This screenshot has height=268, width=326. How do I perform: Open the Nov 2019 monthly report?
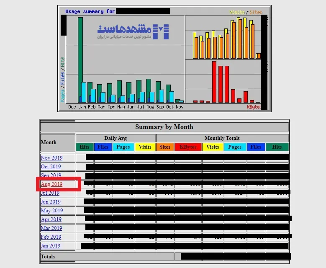(x=51, y=158)
